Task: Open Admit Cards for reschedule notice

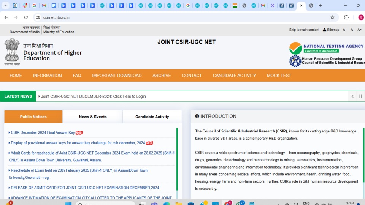Action: [92, 156]
